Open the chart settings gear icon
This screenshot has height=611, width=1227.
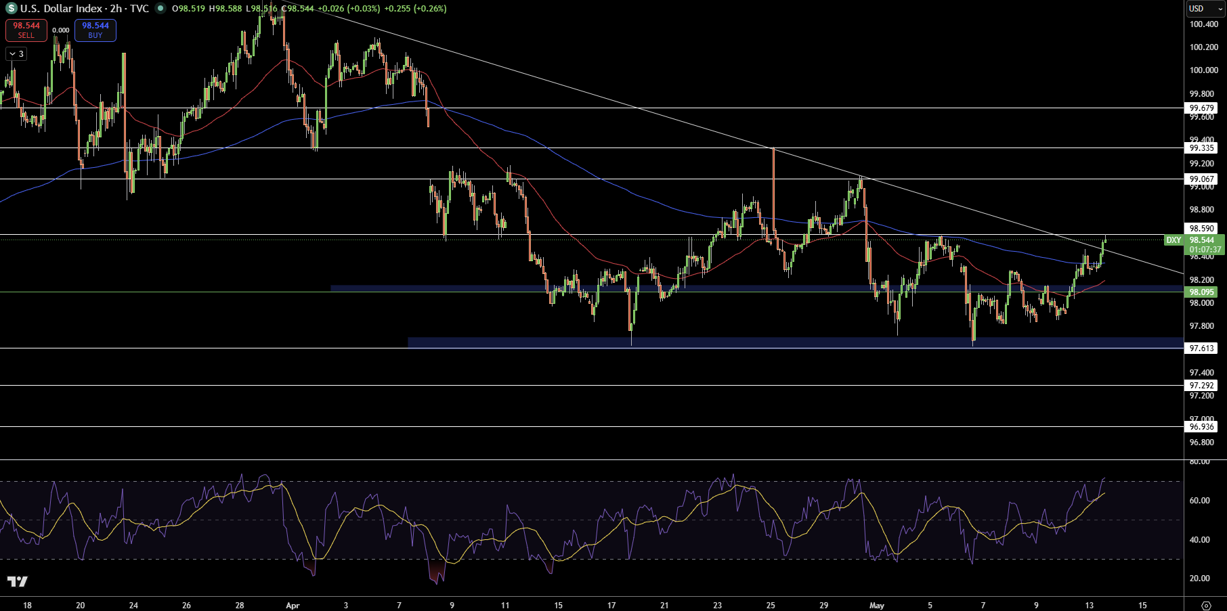click(x=1206, y=605)
